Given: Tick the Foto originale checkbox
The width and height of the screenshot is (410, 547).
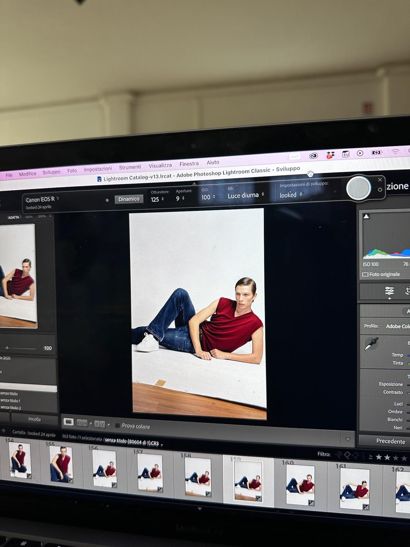Looking at the screenshot, I should tap(365, 275).
